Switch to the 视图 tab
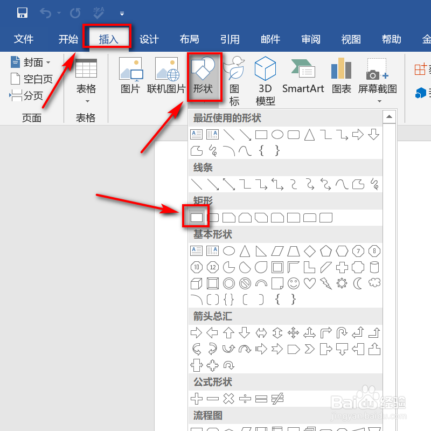Viewport: 431px width, 431px height. [x=351, y=39]
